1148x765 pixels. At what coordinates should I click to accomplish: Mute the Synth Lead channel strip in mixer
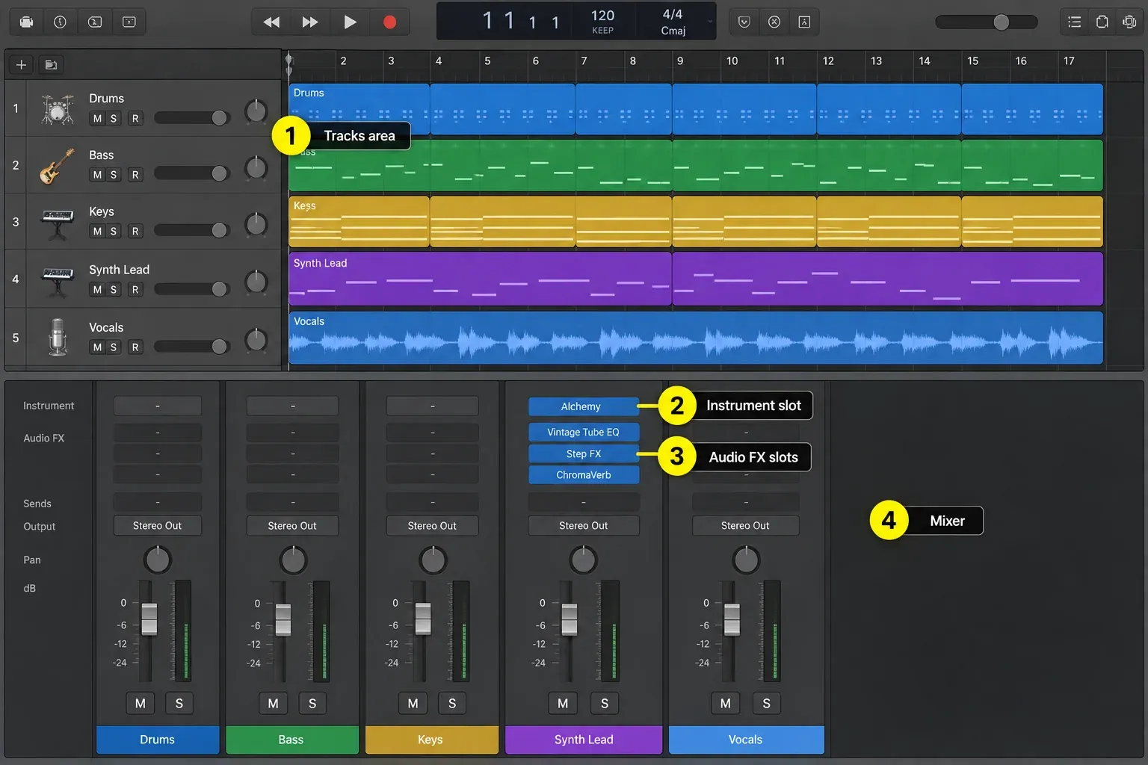[x=563, y=703]
